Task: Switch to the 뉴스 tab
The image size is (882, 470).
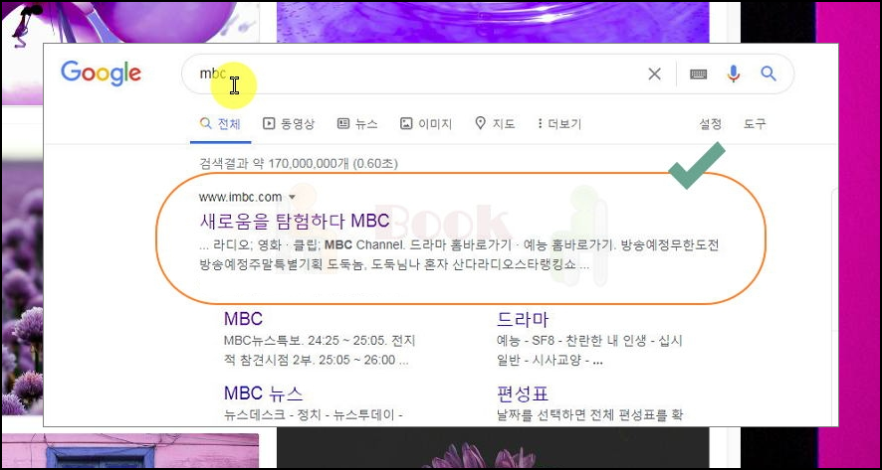Action: 357,124
